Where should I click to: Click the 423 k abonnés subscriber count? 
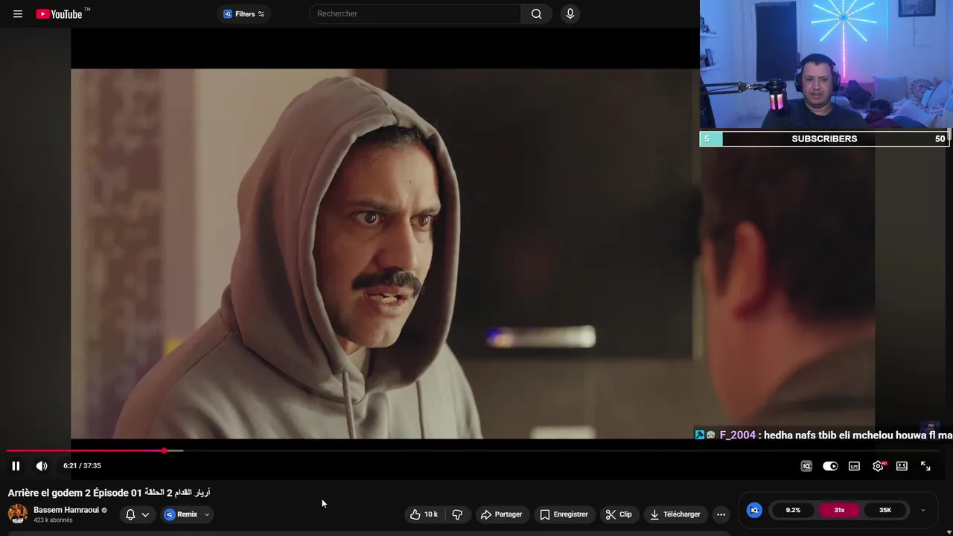(53, 520)
